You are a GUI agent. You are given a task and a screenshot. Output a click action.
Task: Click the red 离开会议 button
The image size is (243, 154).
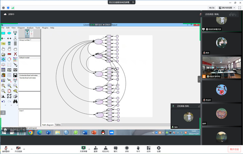(x=235, y=149)
